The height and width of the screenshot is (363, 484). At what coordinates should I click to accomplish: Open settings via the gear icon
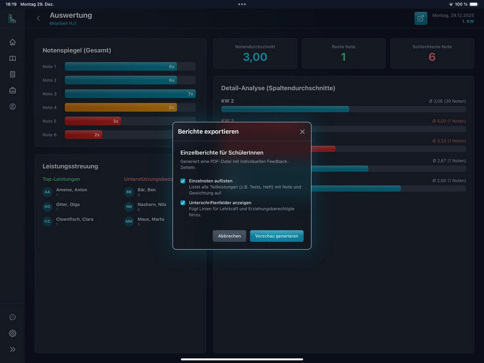[x=13, y=334]
